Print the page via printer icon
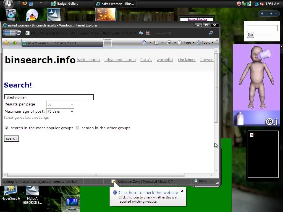This screenshot has height=212, width=283. point(169,43)
